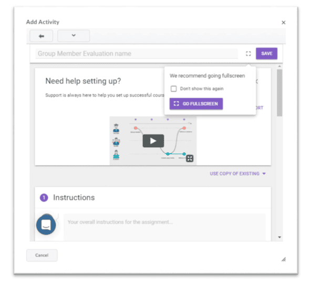Open the chevron dropdown beside back arrow
310x283 pixels.
pyautogui.click(x=74, y=36)
